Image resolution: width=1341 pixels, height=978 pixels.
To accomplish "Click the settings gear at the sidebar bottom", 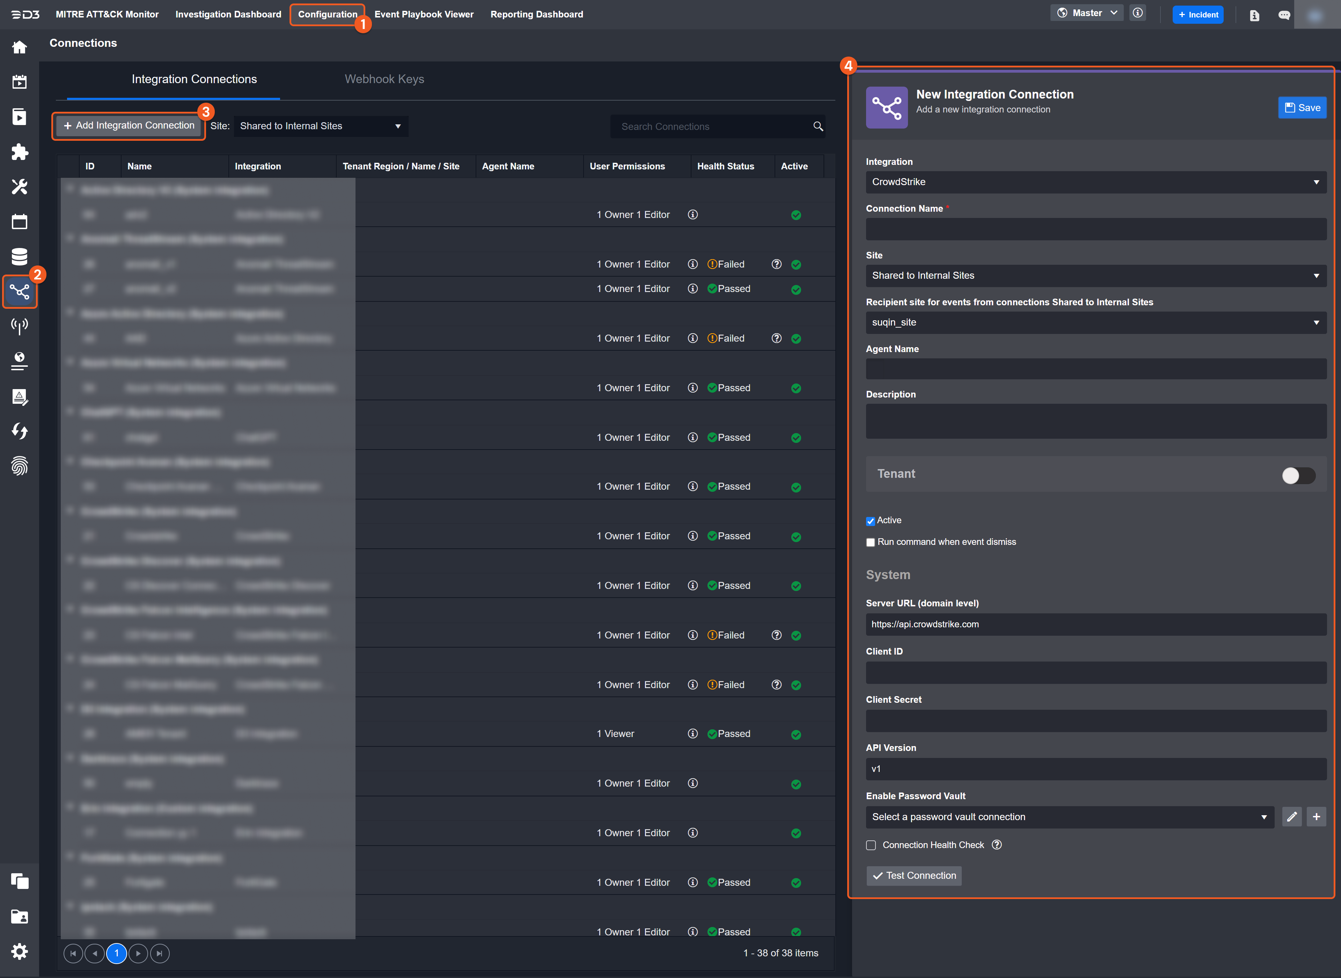I will pos(20,951).
